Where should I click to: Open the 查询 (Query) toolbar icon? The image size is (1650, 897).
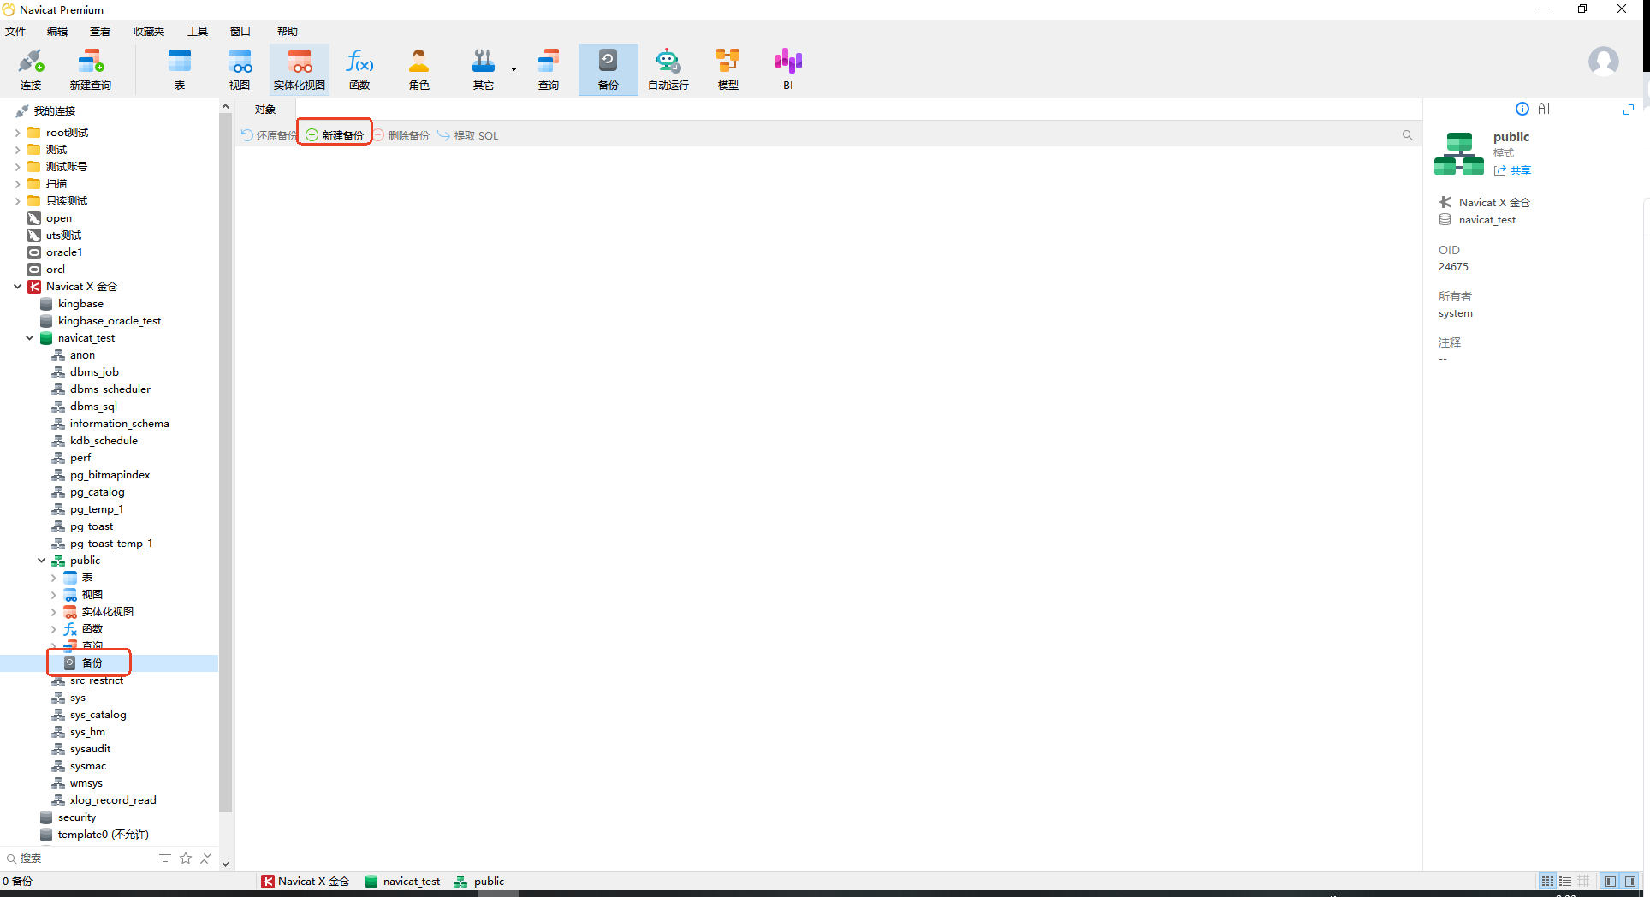(549, 69)
